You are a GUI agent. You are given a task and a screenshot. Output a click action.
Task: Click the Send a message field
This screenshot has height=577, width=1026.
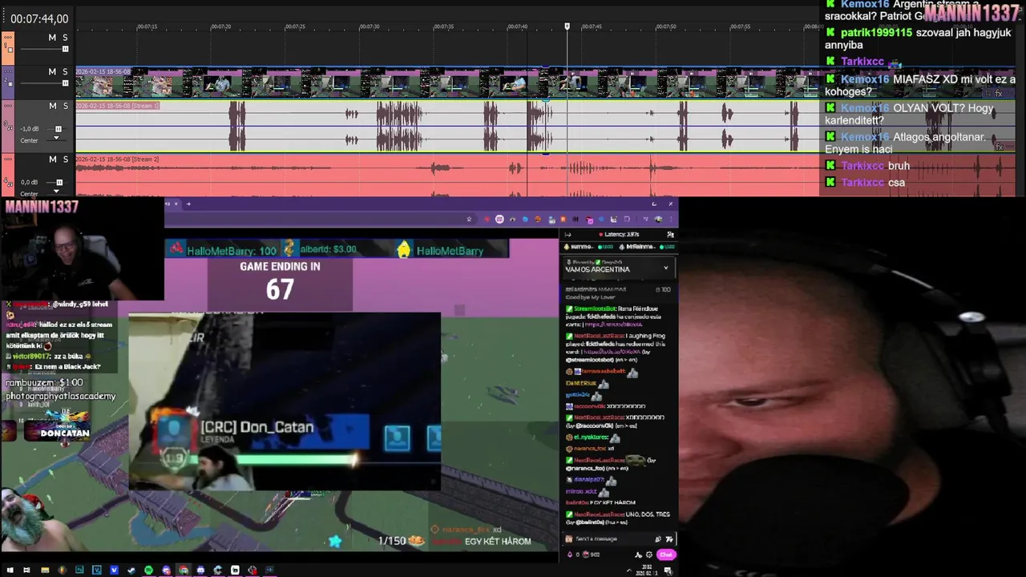coord(619,539)
